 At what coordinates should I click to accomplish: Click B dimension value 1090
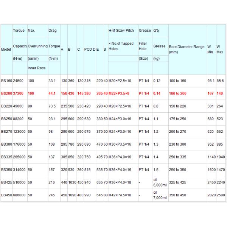(x=72, y=195)
